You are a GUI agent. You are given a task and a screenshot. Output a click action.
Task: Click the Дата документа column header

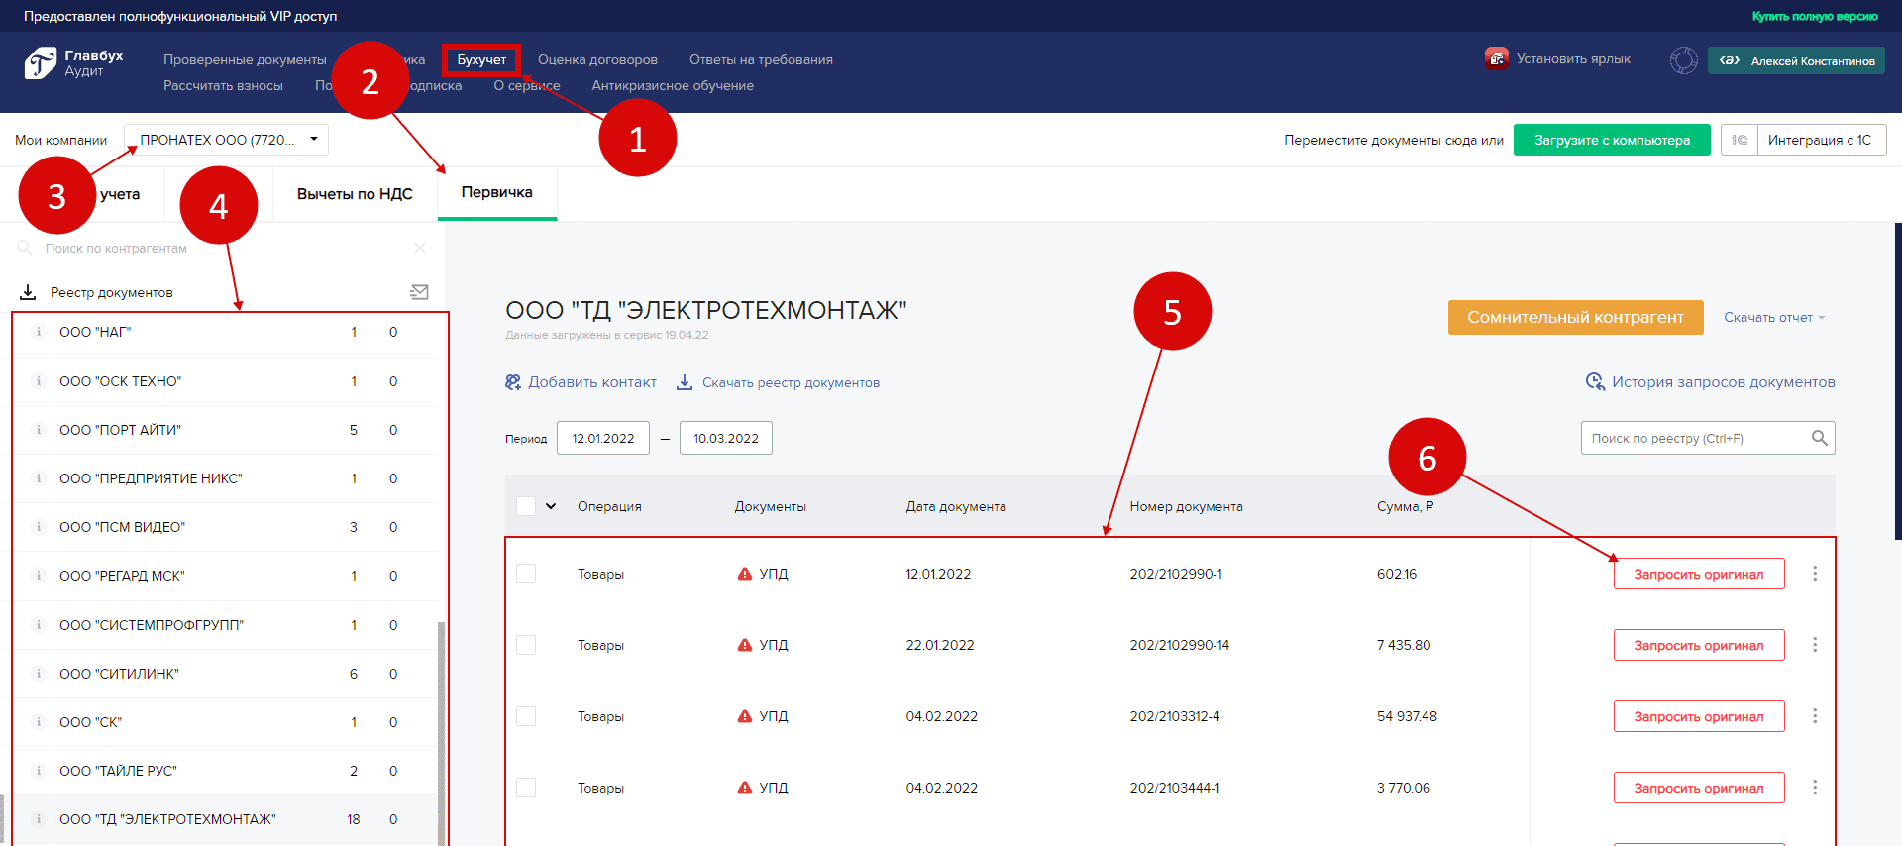tap(956, 506)
